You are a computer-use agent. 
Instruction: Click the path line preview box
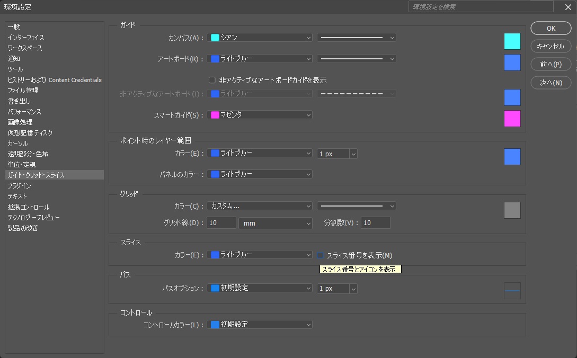click(x=512, y=291)
